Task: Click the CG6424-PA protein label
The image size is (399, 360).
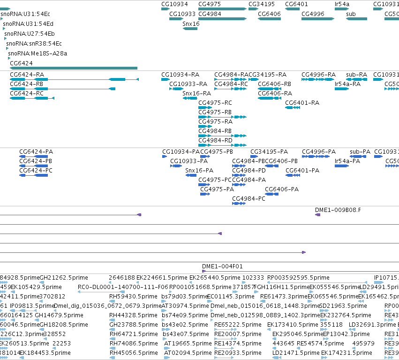Action: (x=36, y=152)
